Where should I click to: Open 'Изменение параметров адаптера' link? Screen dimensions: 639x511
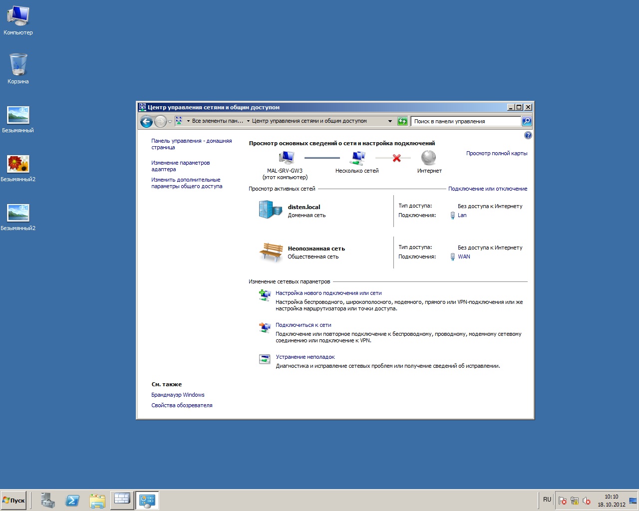[x=181, y=166]
